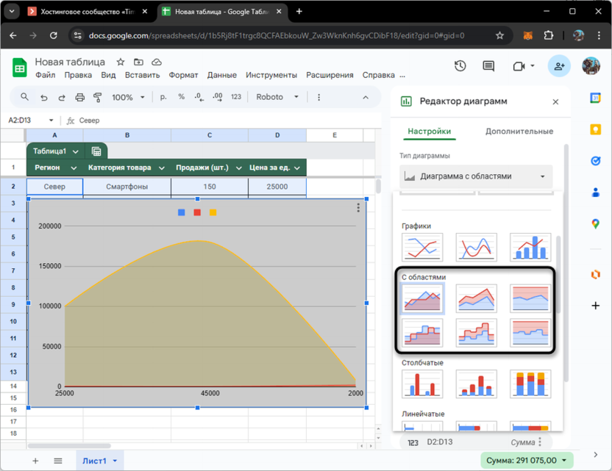Choose the stacked column chart type
Image resolution: width=612 pixels, height=471 pixels.
pos(476,384)
